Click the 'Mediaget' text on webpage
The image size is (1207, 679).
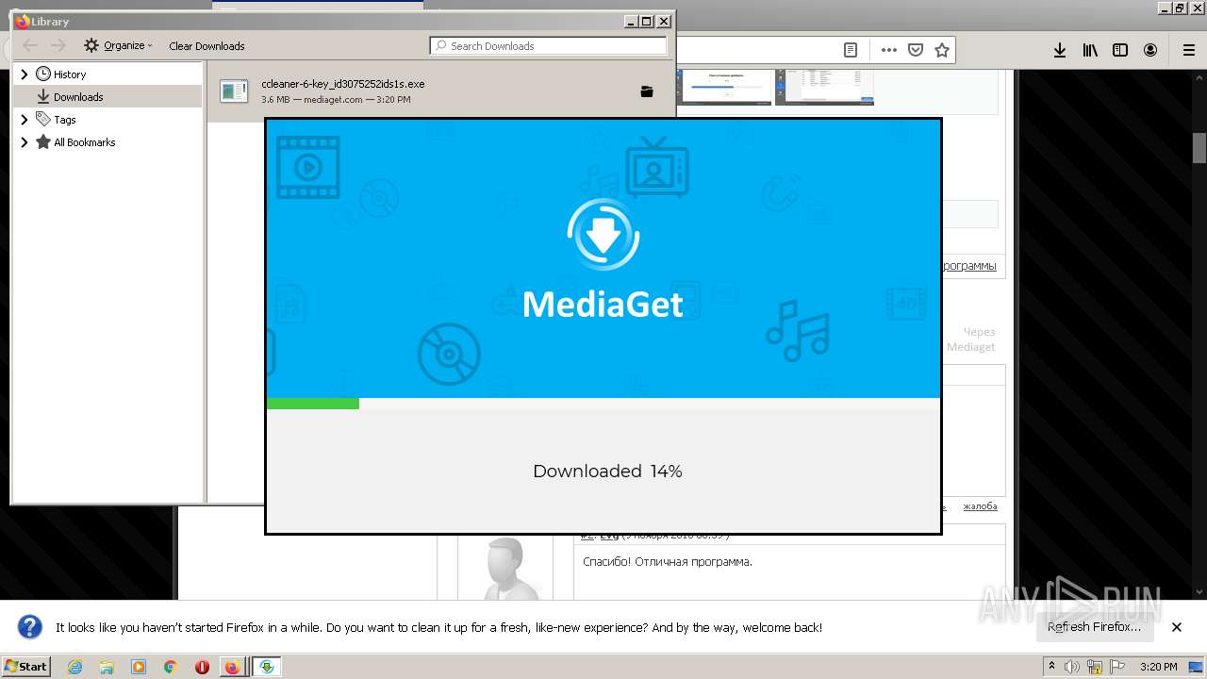click(971, 347)
